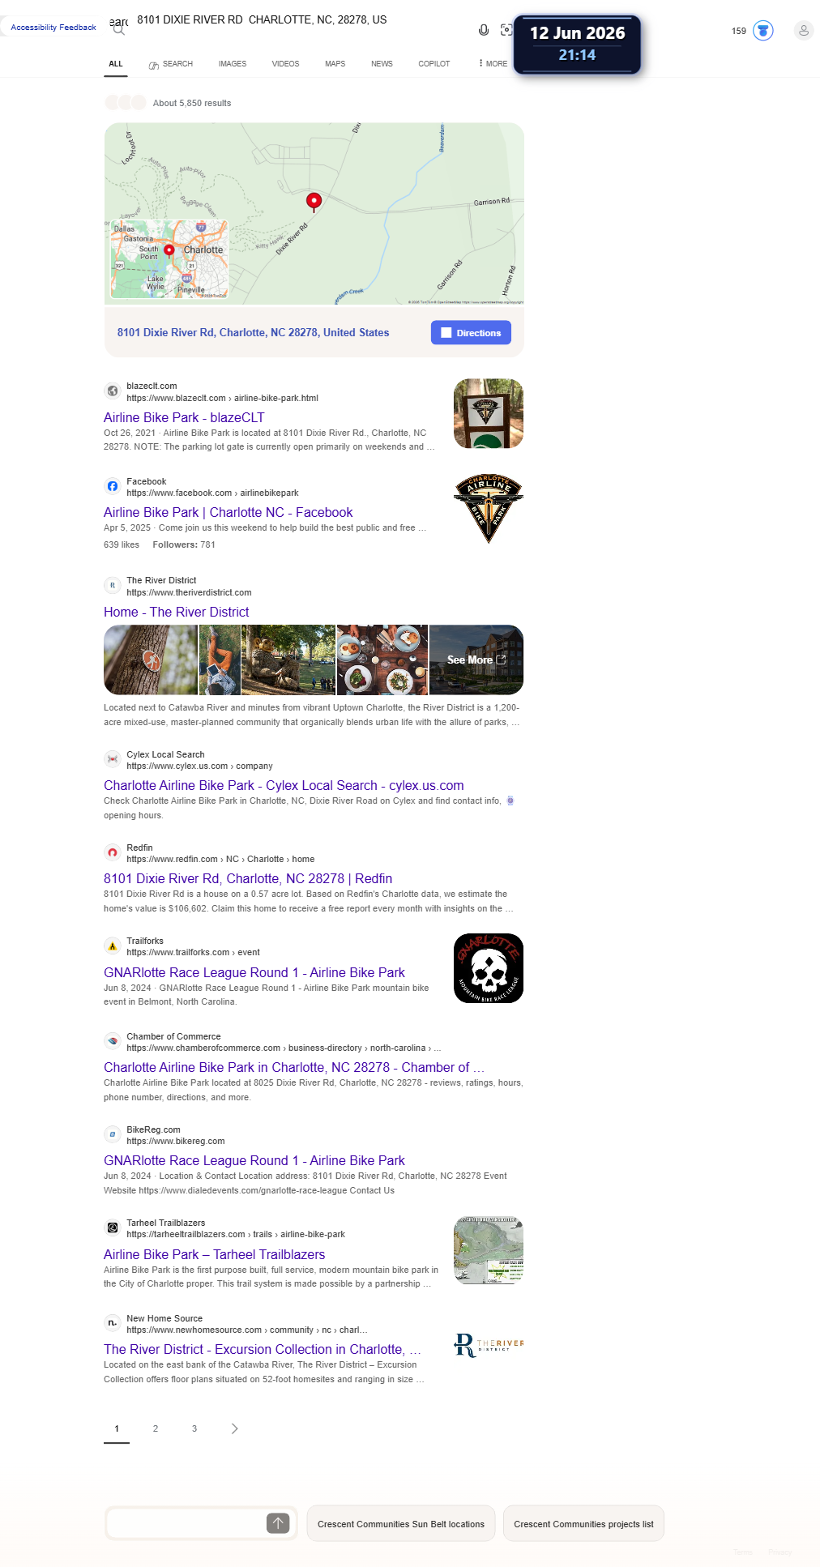This screenshot has height=1567, width=820.
Task: Click the New Home Source favicon
Action: click(x=113, y=1323)
